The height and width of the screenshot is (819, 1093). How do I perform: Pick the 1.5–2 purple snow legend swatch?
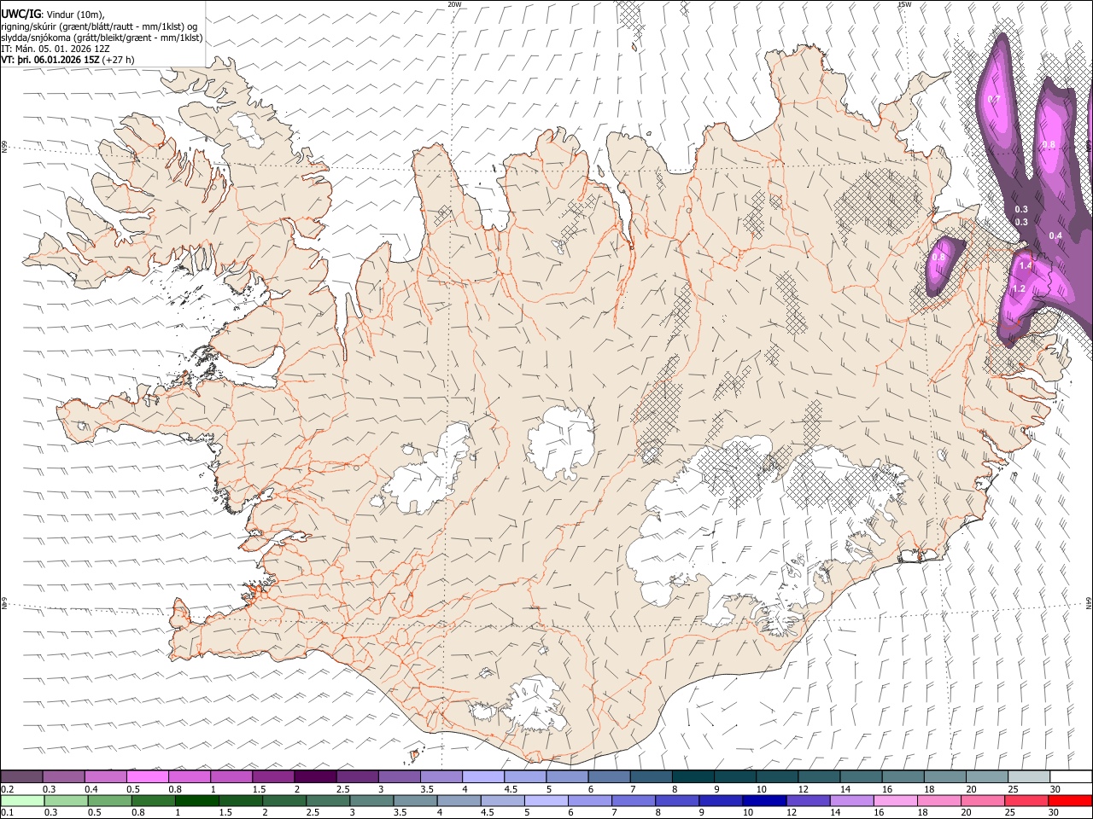coord(273,776)
